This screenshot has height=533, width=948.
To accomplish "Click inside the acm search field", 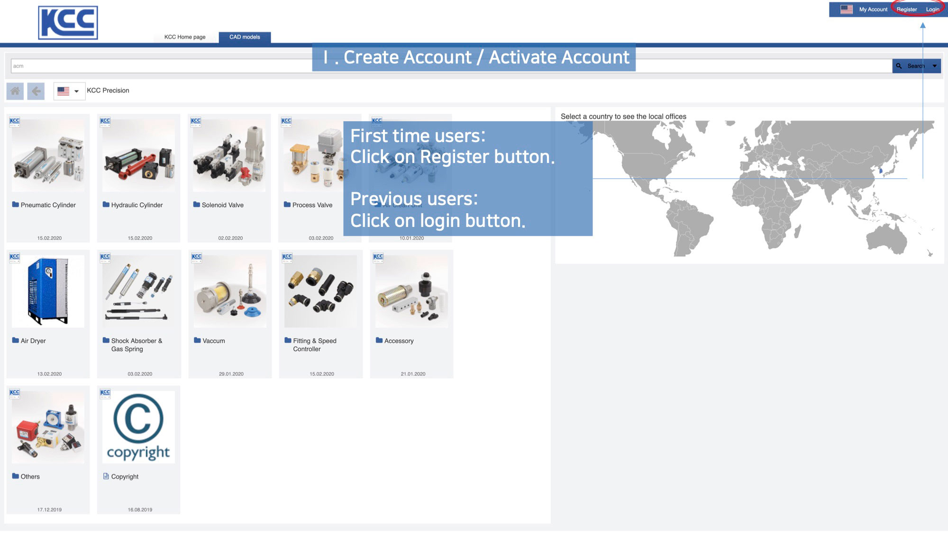I will pos(190,66).
